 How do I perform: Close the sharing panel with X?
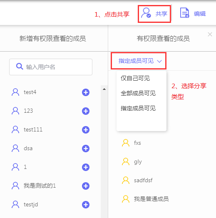click(210, 35)
